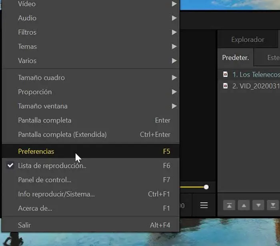280x246 pixels.
Task: Open the Varios submenu
Action: (90, 61)
